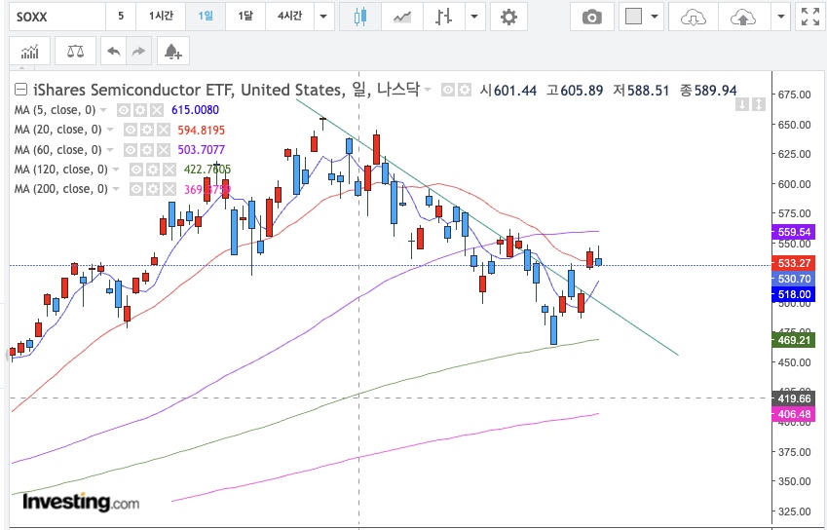Select the 1달 interval

pyautogui.click(x=245, y=17)
